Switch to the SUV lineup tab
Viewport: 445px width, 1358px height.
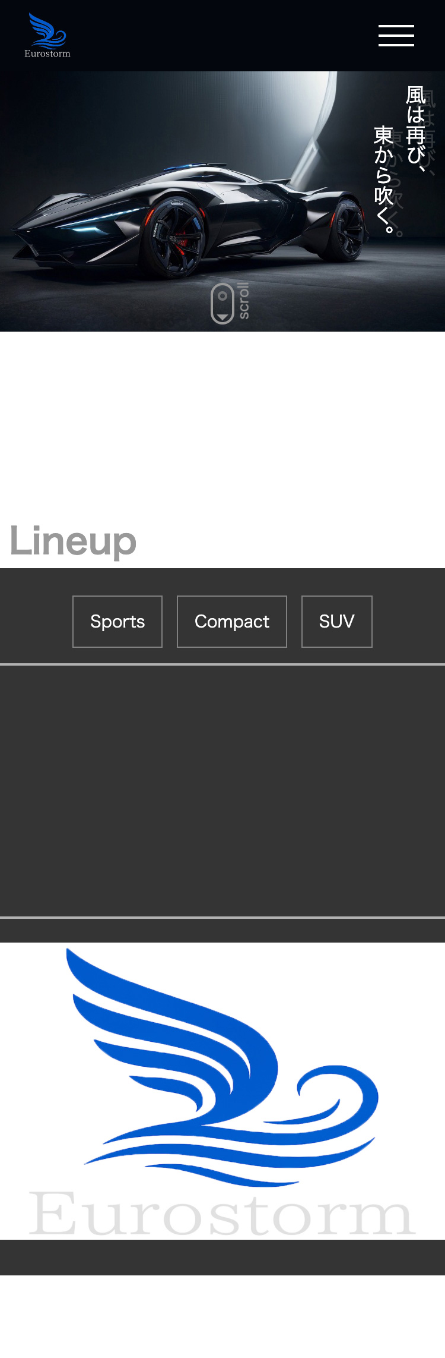(x=336, y=622)
